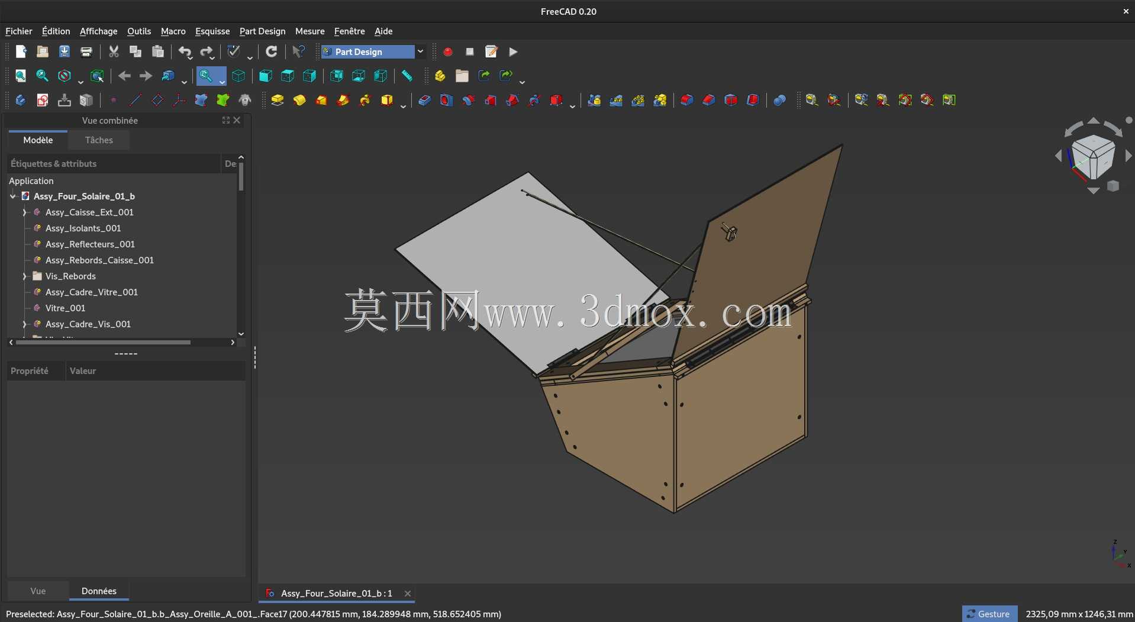
Task: Create a Mirrored feature
Action: pyautogui.click(x=594, y=100)
